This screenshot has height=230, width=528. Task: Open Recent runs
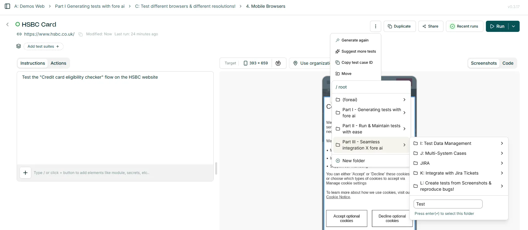465,26
